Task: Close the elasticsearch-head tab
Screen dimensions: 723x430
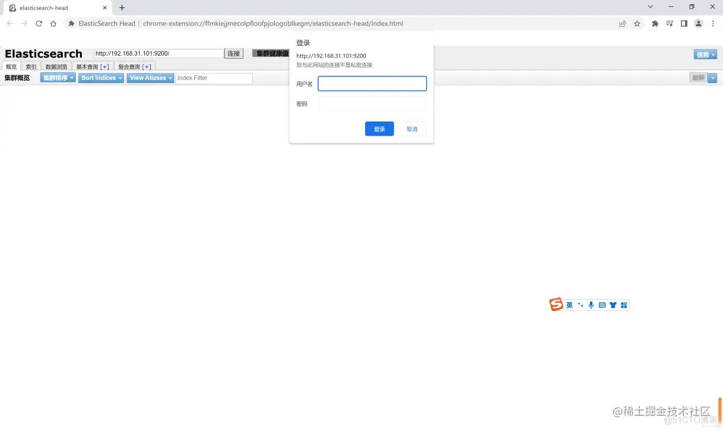Action: coord(104,7)
